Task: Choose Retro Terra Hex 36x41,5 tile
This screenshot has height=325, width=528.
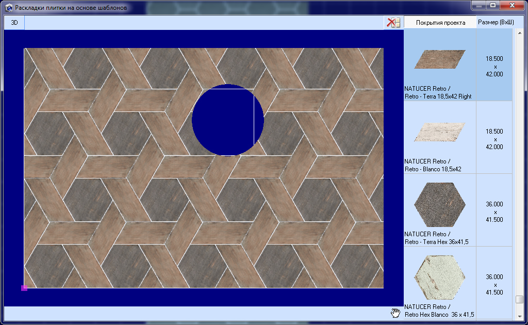Action: tap(440, 205)
